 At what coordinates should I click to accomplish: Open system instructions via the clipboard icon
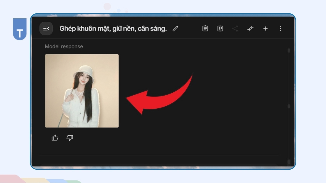(205, 28)
